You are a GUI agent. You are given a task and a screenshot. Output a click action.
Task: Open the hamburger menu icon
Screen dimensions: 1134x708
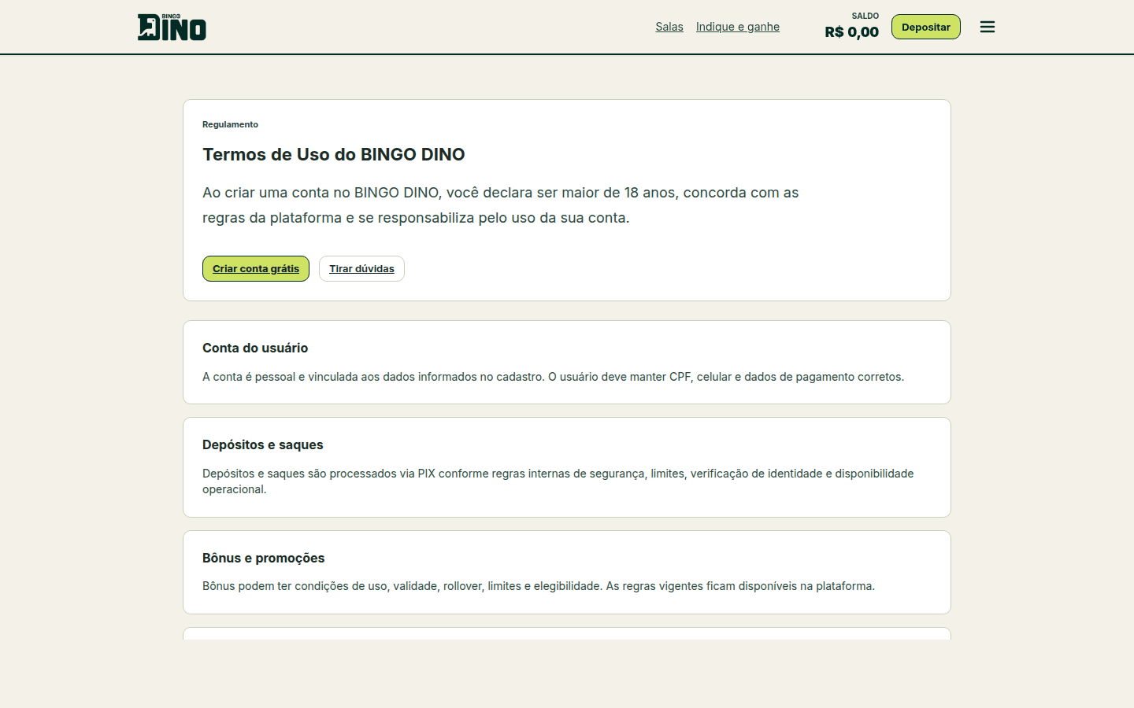tap(988, 27)
